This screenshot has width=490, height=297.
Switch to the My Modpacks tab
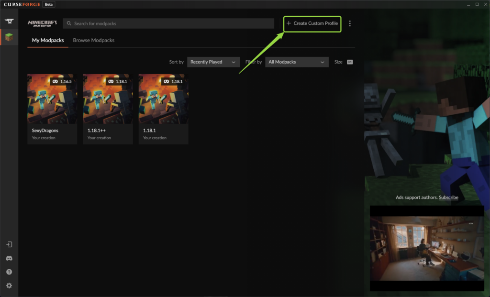(48, 40)
